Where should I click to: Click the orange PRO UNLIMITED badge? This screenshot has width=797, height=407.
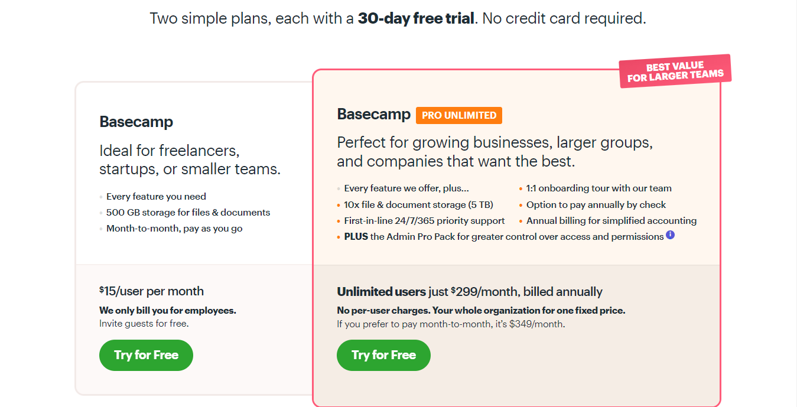pyautogui.click(x=459, y=115)
